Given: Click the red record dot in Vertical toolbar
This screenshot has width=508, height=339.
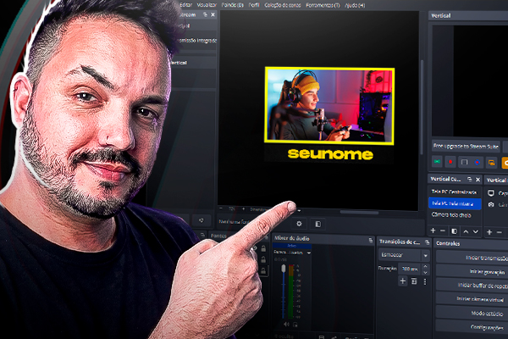Looking at the screenshot, I should pos(450,162).
